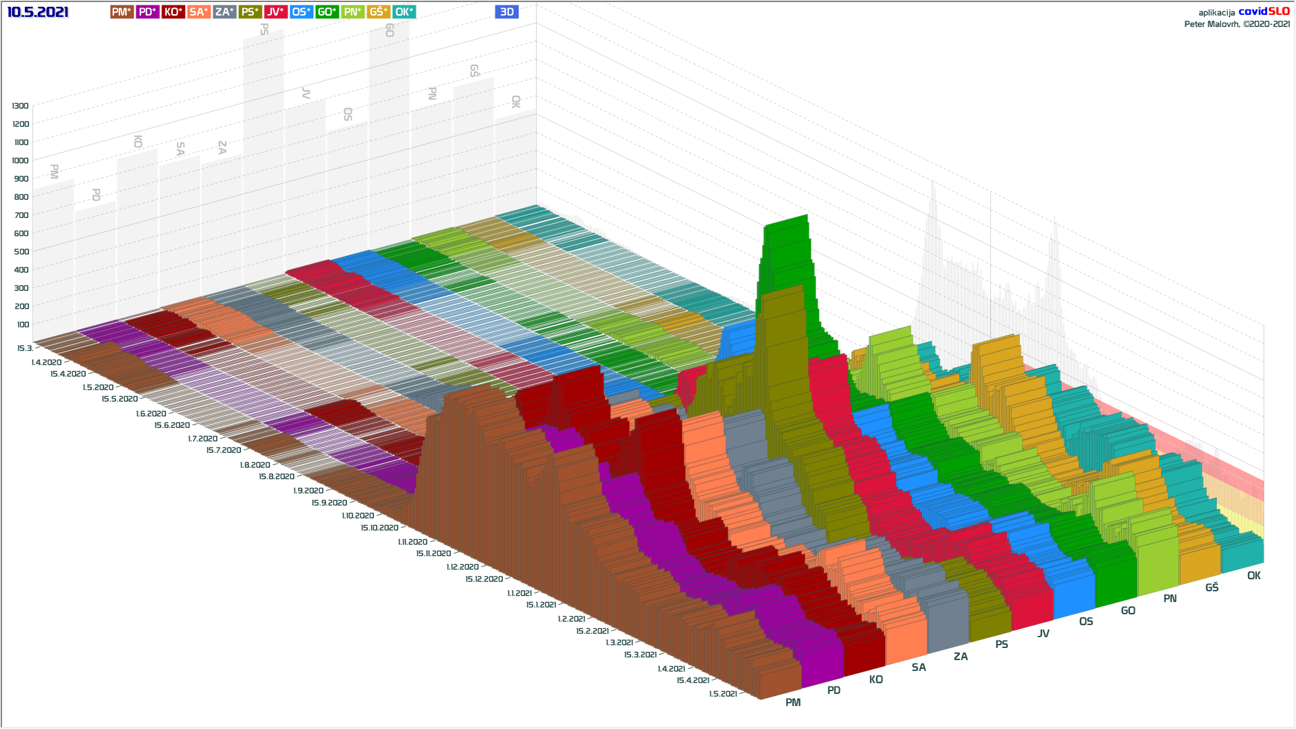The width and height of the screenshot is (1296, 729).
Task: Click the yellow GŠ legend button
Action: tap(378, 12)
